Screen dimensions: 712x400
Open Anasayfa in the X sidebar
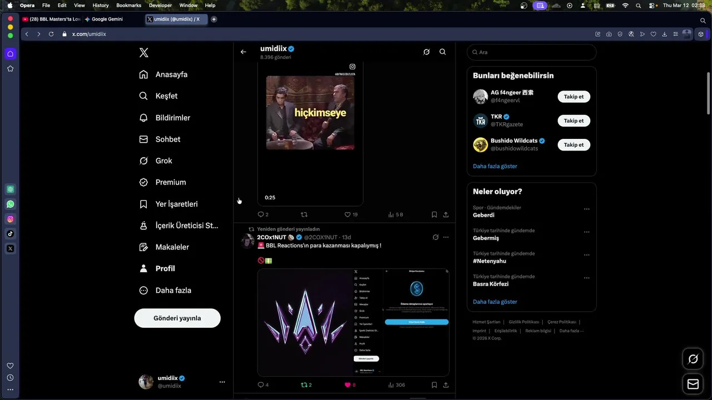point(163,74)
